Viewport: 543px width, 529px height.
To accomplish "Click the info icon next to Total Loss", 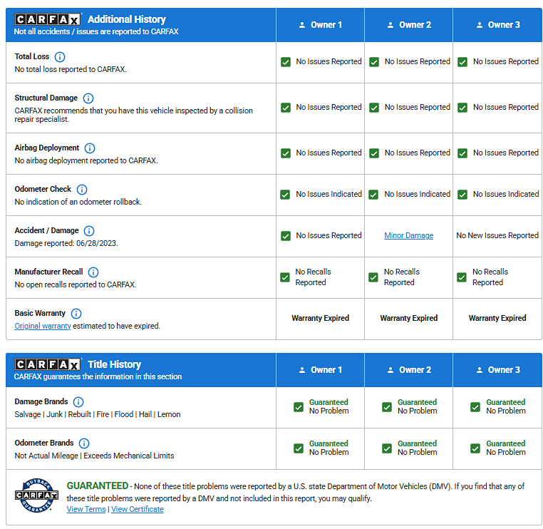I will (60, 57).
